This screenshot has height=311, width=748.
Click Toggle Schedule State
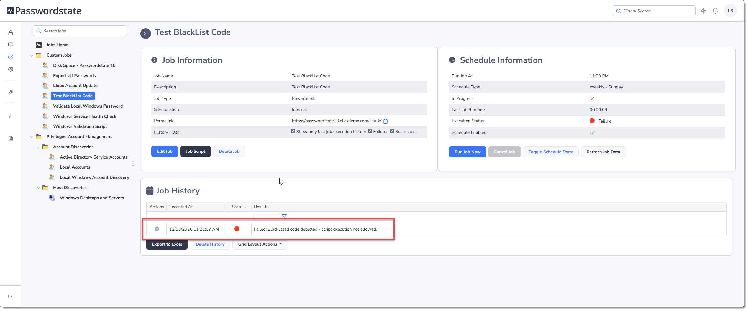point(550,152)
